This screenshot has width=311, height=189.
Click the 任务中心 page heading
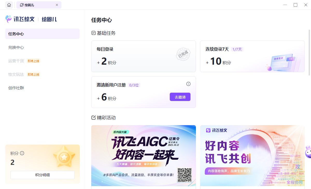coord(102,20)
